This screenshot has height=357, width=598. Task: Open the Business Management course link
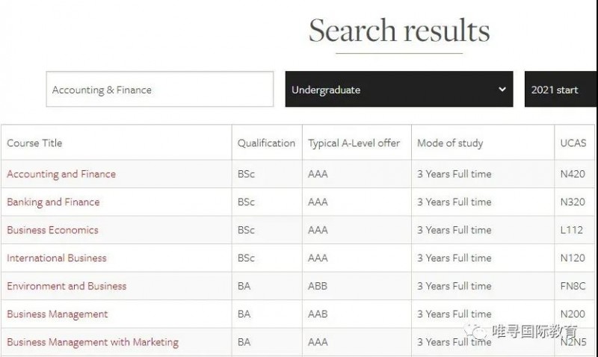58,314
